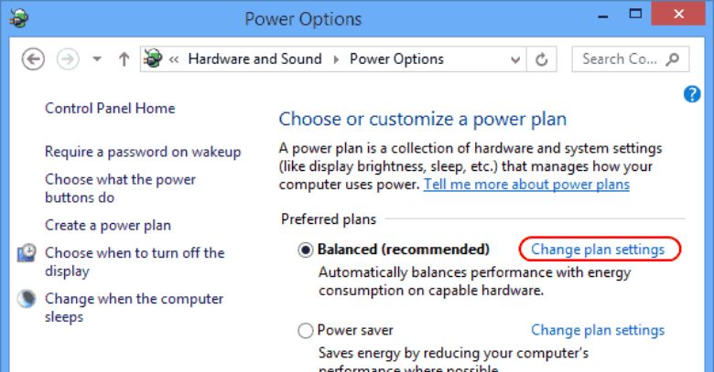Open Change plan settings for Power saver
Screen dimensions: 714x372
click(x=598, y=330)
